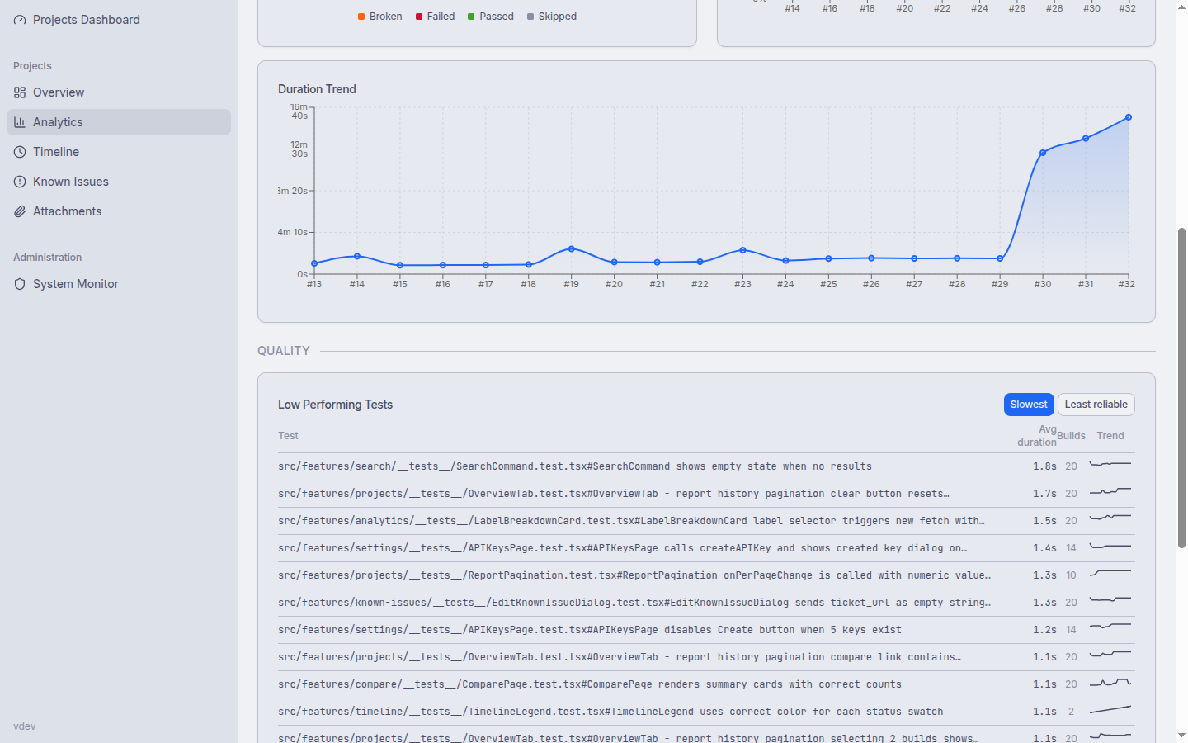Click the Avg duration column header
1188x743 pixels.
click(x=1037, y=436)
